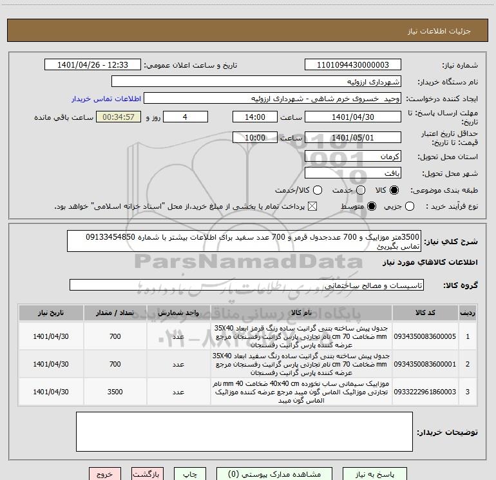This screenshot has height=480, width=496.
Task: Click the response deadline date 1401/04/30 field
Action: pos(353,117)
